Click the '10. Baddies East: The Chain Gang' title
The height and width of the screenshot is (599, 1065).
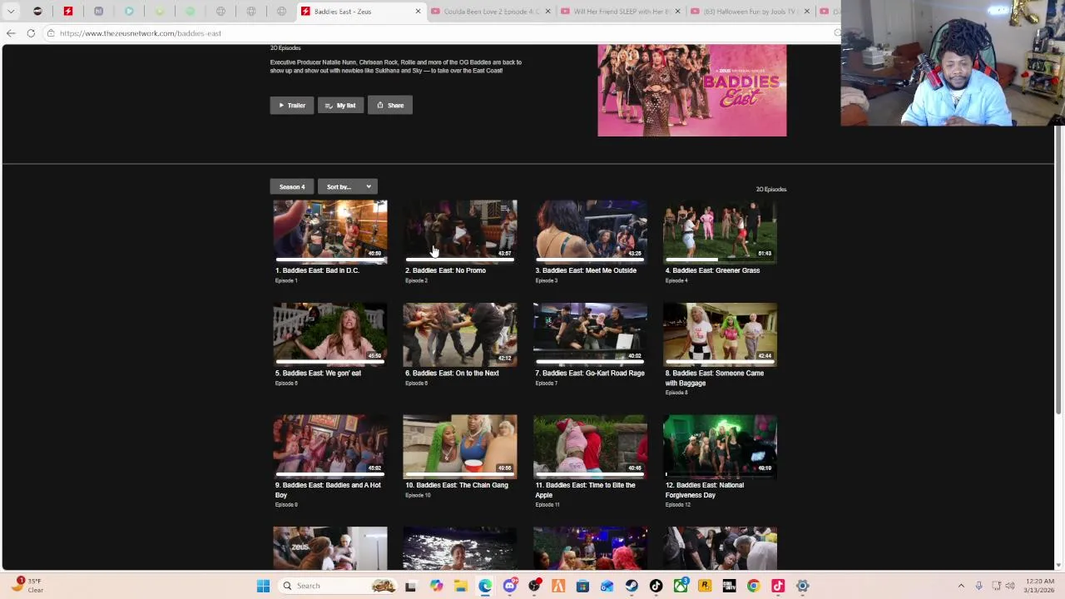pos(457,485)
